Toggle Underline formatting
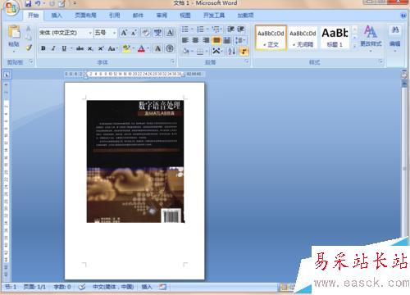The height and width of the screenshot is (295, 410). 64,48
